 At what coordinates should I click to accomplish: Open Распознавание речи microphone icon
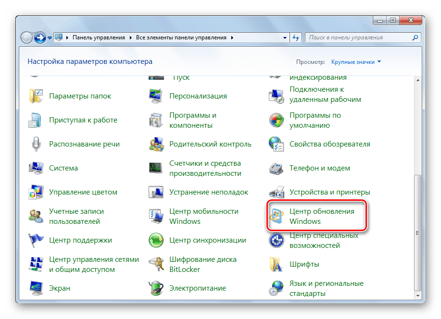tap(36, 144)
